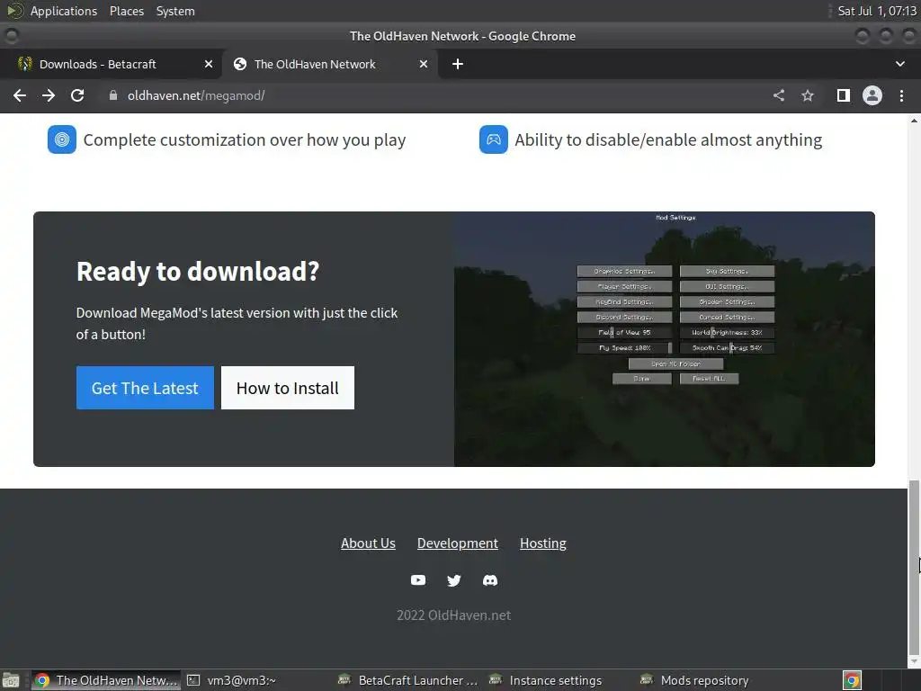
Task: Open the Chrome side panel
Action: pos(844,95)
